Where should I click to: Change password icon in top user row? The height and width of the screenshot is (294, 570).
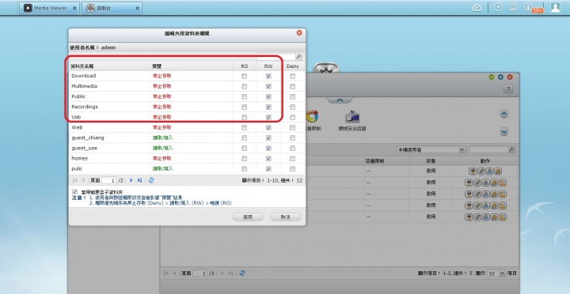[472, 171]
